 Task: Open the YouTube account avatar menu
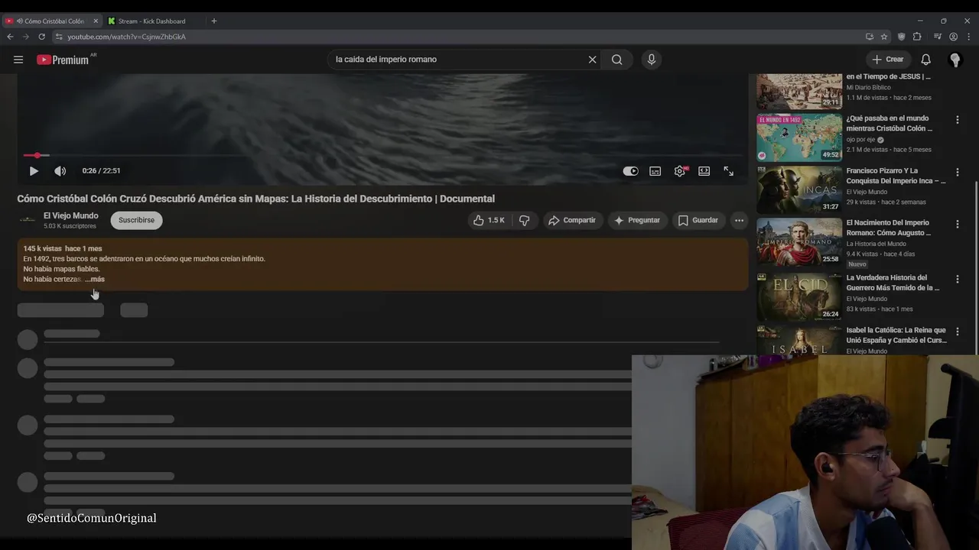click(x=955, y=60)
